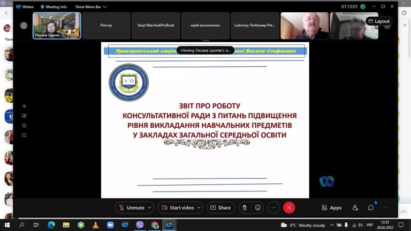Click the Share button
This screenshot has height=231, width=411.
click(220, 207)
